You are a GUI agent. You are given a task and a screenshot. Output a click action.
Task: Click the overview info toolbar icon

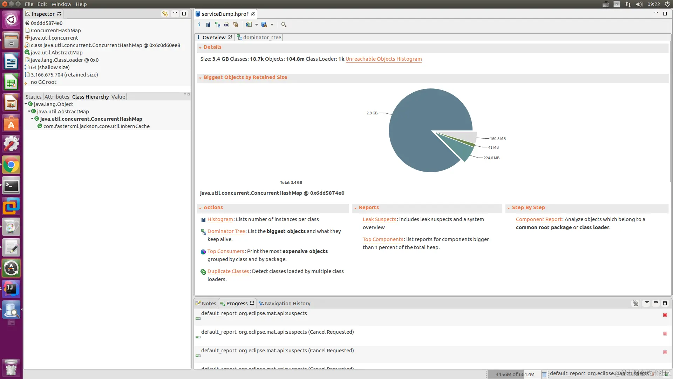point(199,25)
